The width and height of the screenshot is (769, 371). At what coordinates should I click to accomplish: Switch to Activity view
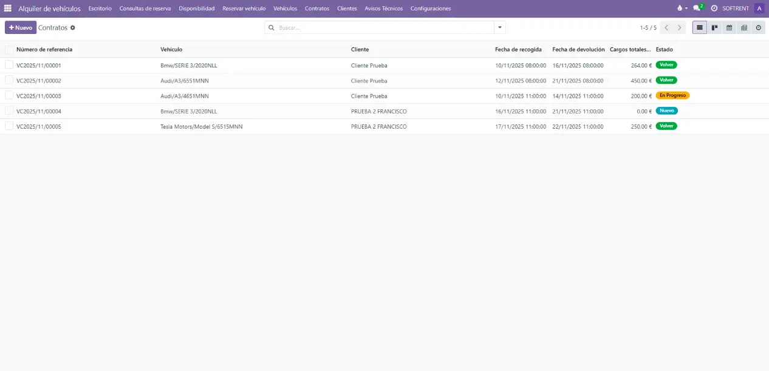pos(758,27)
